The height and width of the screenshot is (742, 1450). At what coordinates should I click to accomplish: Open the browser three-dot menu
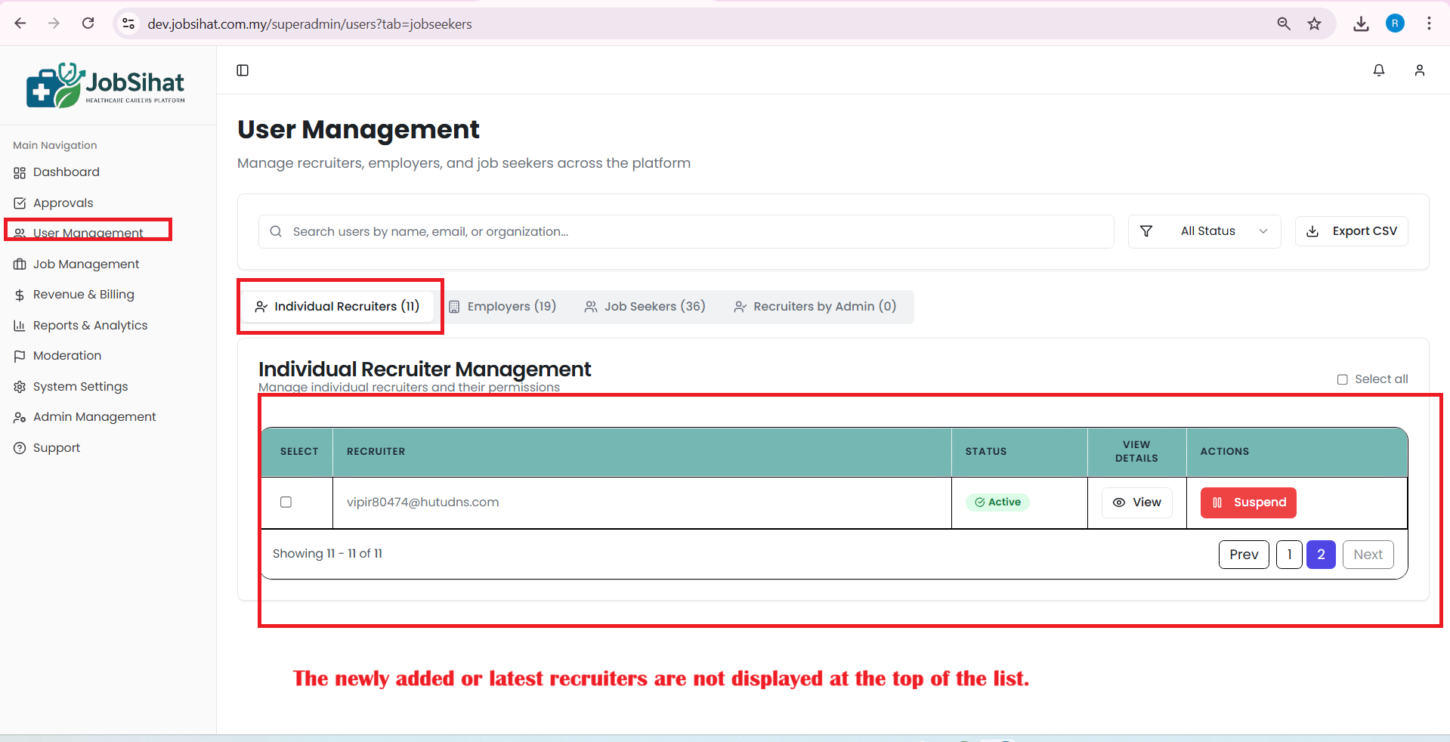[x=1428, y=23]
